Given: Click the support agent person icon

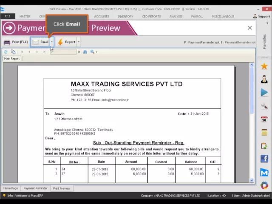Looking at the screenshot, I should click(x=264, y=79).
